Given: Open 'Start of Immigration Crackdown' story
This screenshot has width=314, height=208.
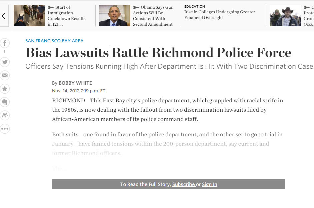Looking at the screenshot, I should pyautogui.click(x=67, y=16).
